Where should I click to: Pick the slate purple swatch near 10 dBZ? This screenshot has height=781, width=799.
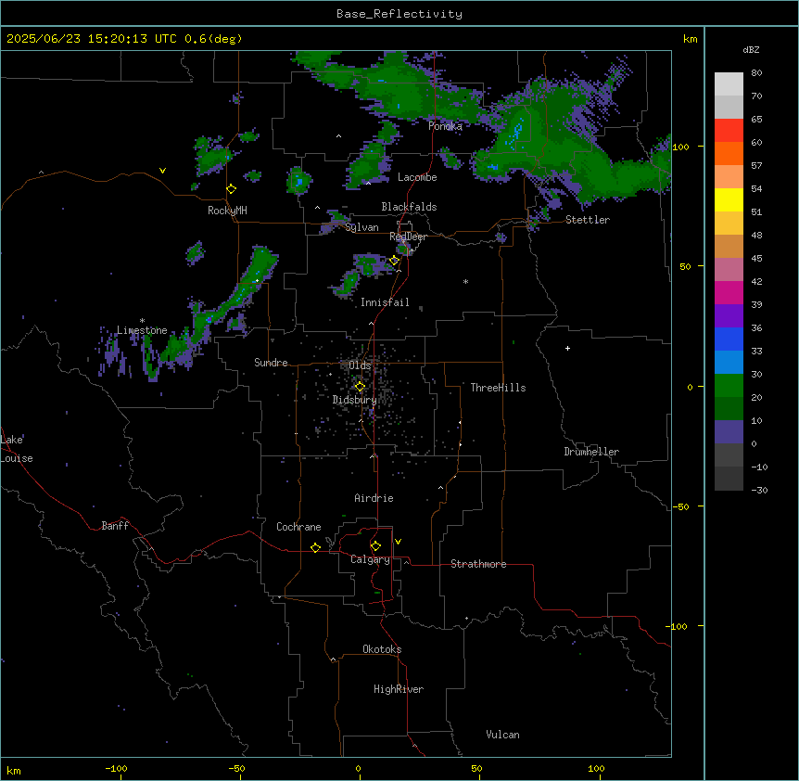[x=729, y=432]
